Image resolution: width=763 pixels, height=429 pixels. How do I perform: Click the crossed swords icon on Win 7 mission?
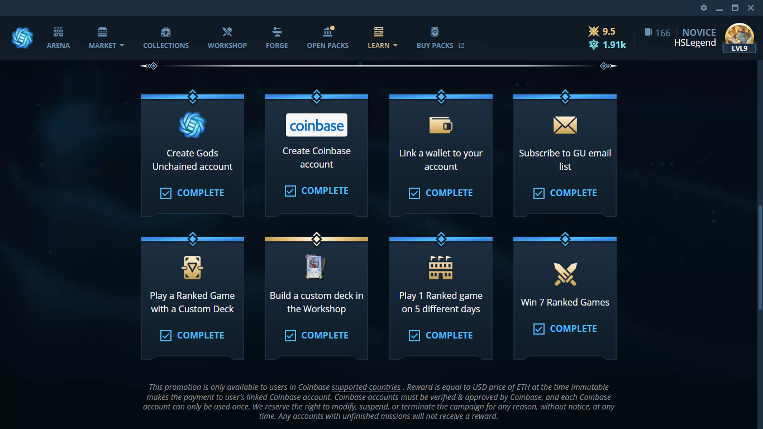pyautogui.click(x=565, y=274)
